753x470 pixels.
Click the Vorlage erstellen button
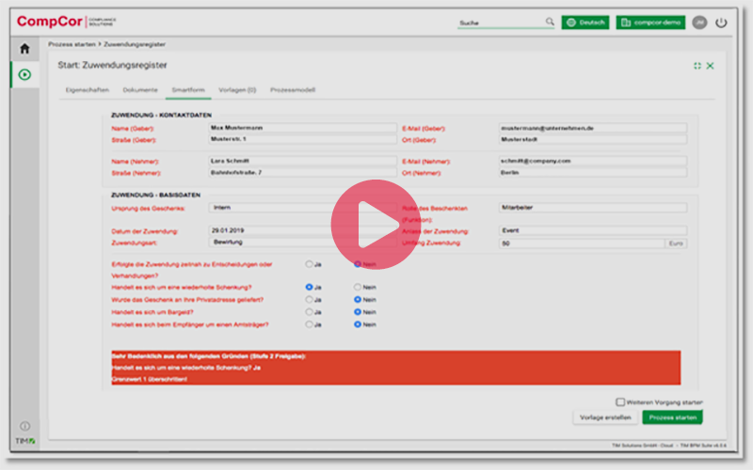(604, 416)
